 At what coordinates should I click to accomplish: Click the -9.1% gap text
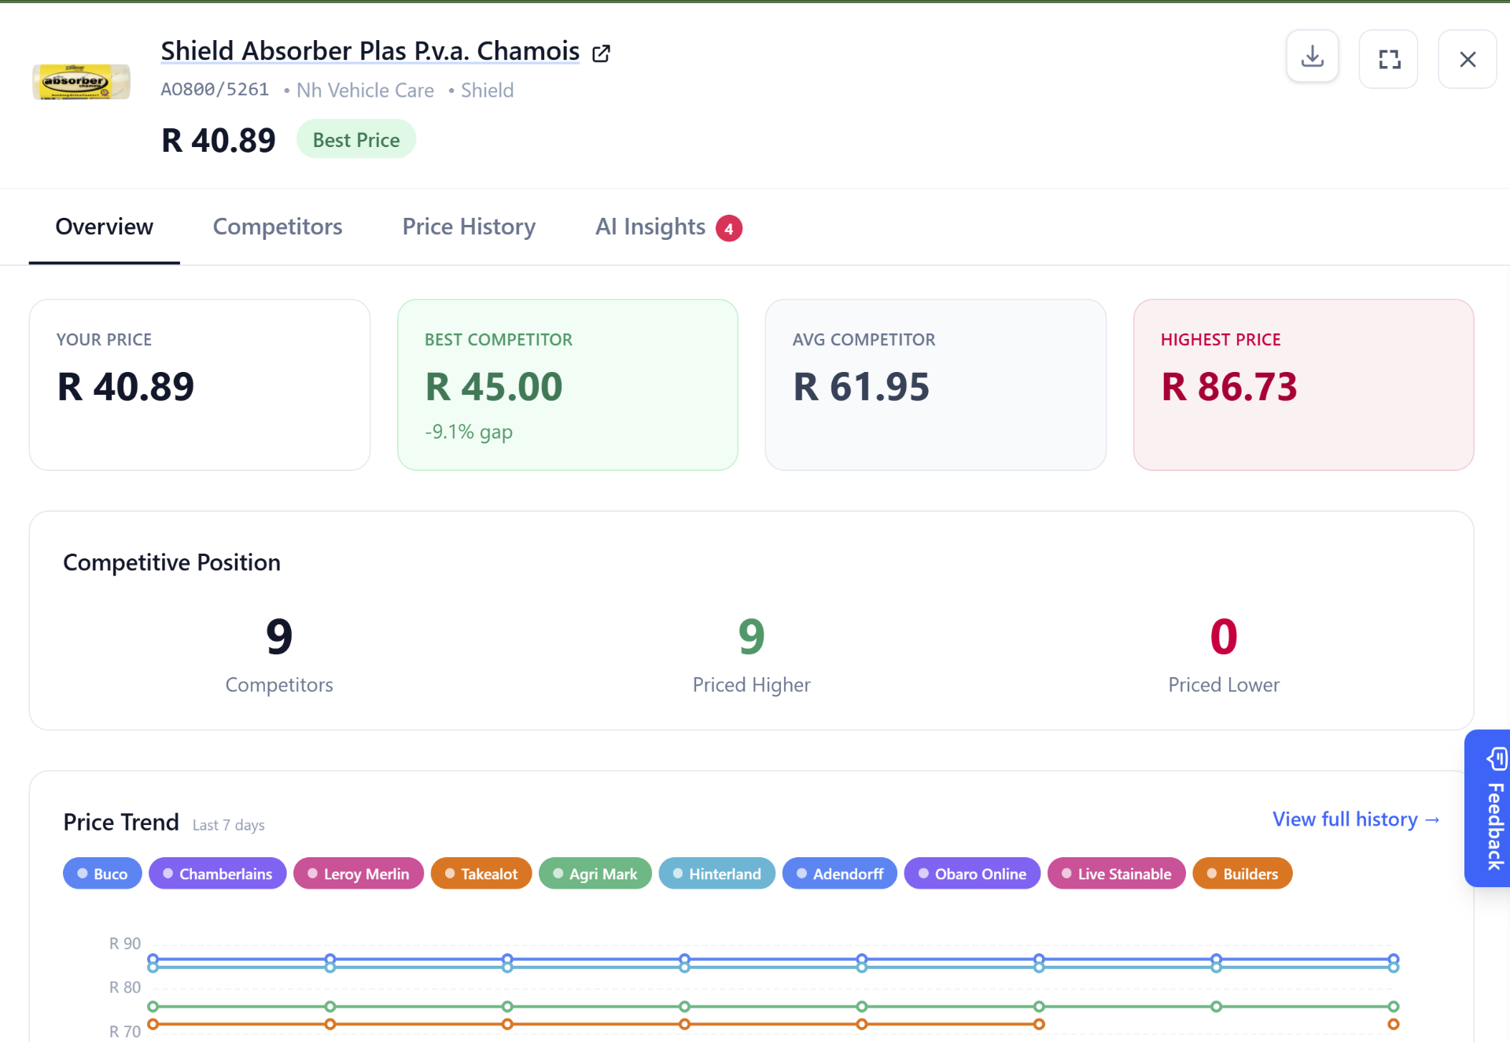click(469, 432)
